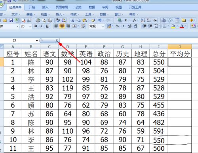Click the fx function icon in the toolbar
The height and width of the screenshot is (153, 198).
coord(134,20)
